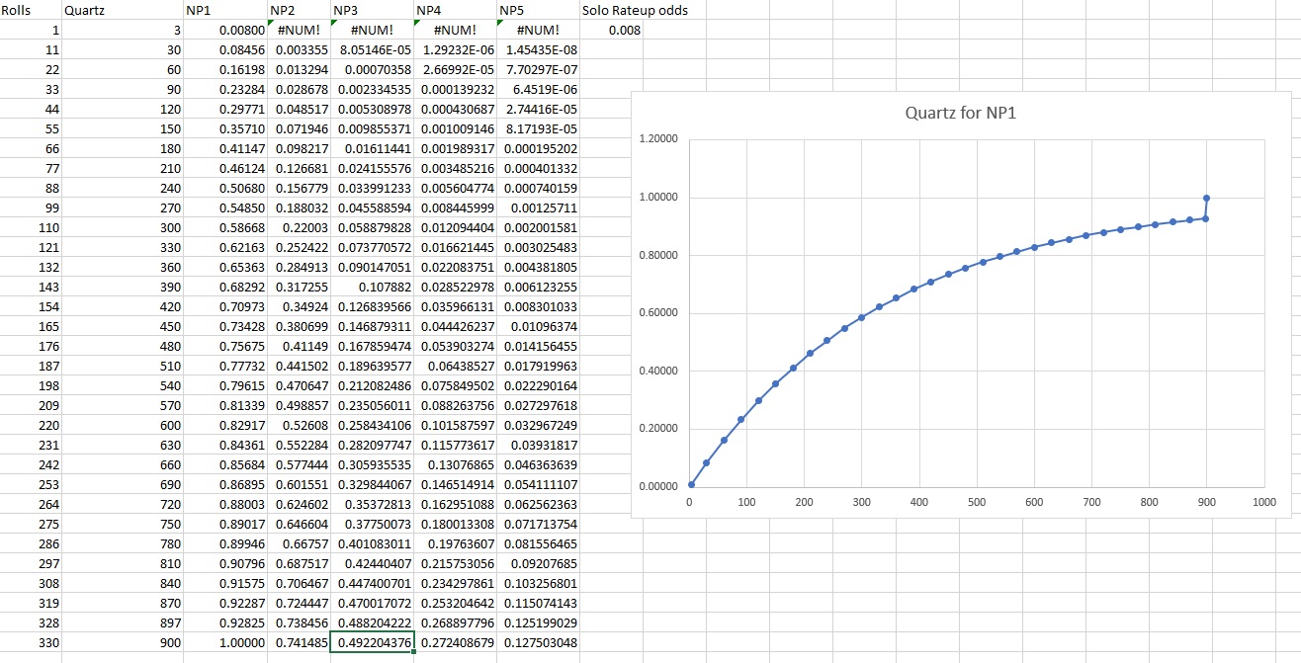Click the Rolls cell showing 165

pyautogui.click(x=31, y=326)
